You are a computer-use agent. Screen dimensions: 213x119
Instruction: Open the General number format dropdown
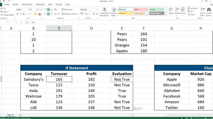pyautogui.click(x=97, y=10)
